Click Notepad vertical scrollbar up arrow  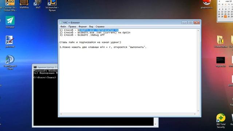[x=198, y=31]
